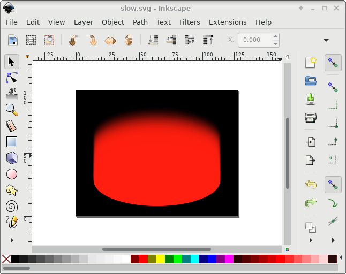Redo last action icon
346x274 pixels.
311,203
